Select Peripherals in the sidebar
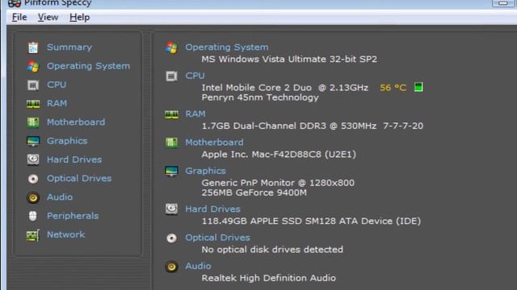 click(x=73, y=216)
